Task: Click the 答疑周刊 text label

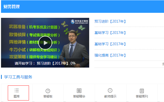Action: pyautogui.click(x=142, y=96)
